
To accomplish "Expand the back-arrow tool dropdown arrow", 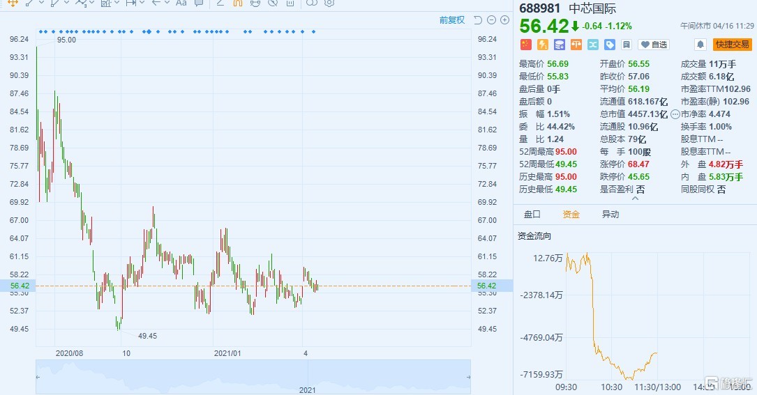I will [167, 3].
